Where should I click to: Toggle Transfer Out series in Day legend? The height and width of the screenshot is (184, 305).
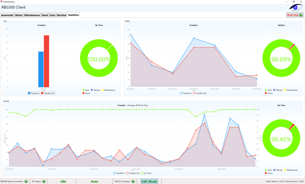click(x=48, y=93)
